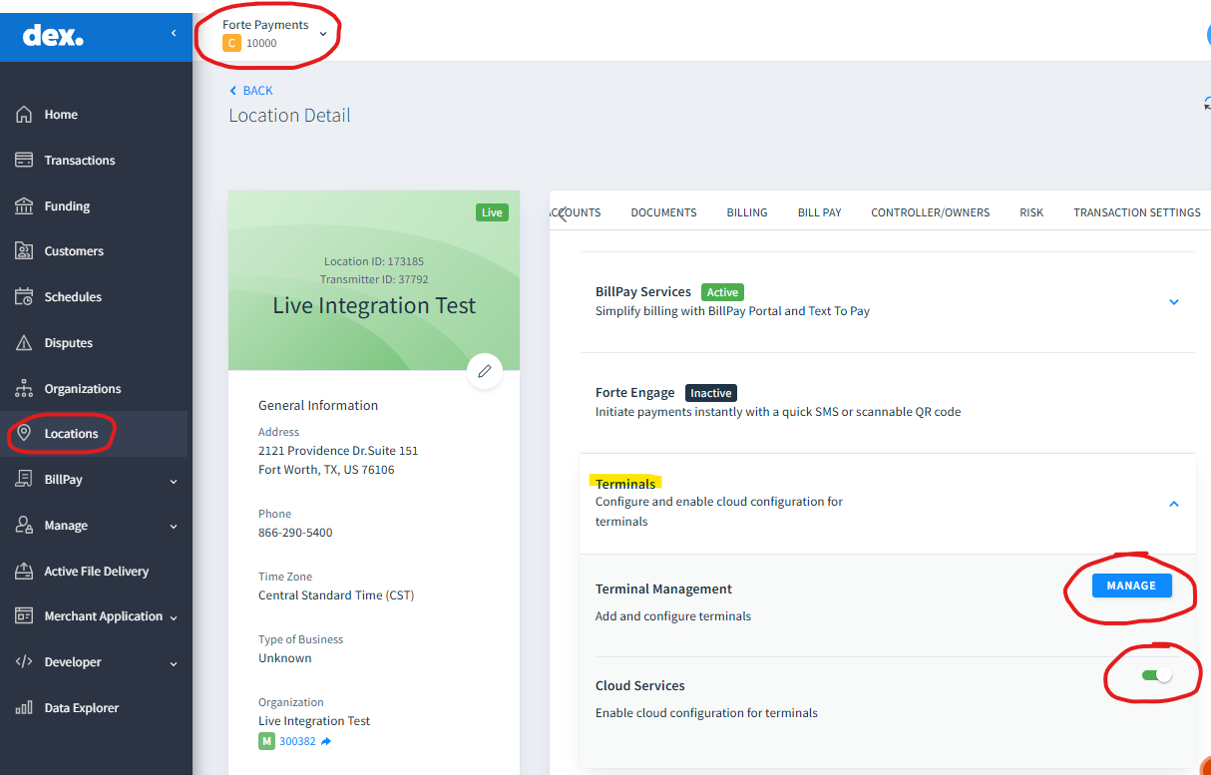Image resolution: width=1211 pixels, height=775 pixels.
Task: Click the phone number 866-290-5400
Action: point(295,533)
